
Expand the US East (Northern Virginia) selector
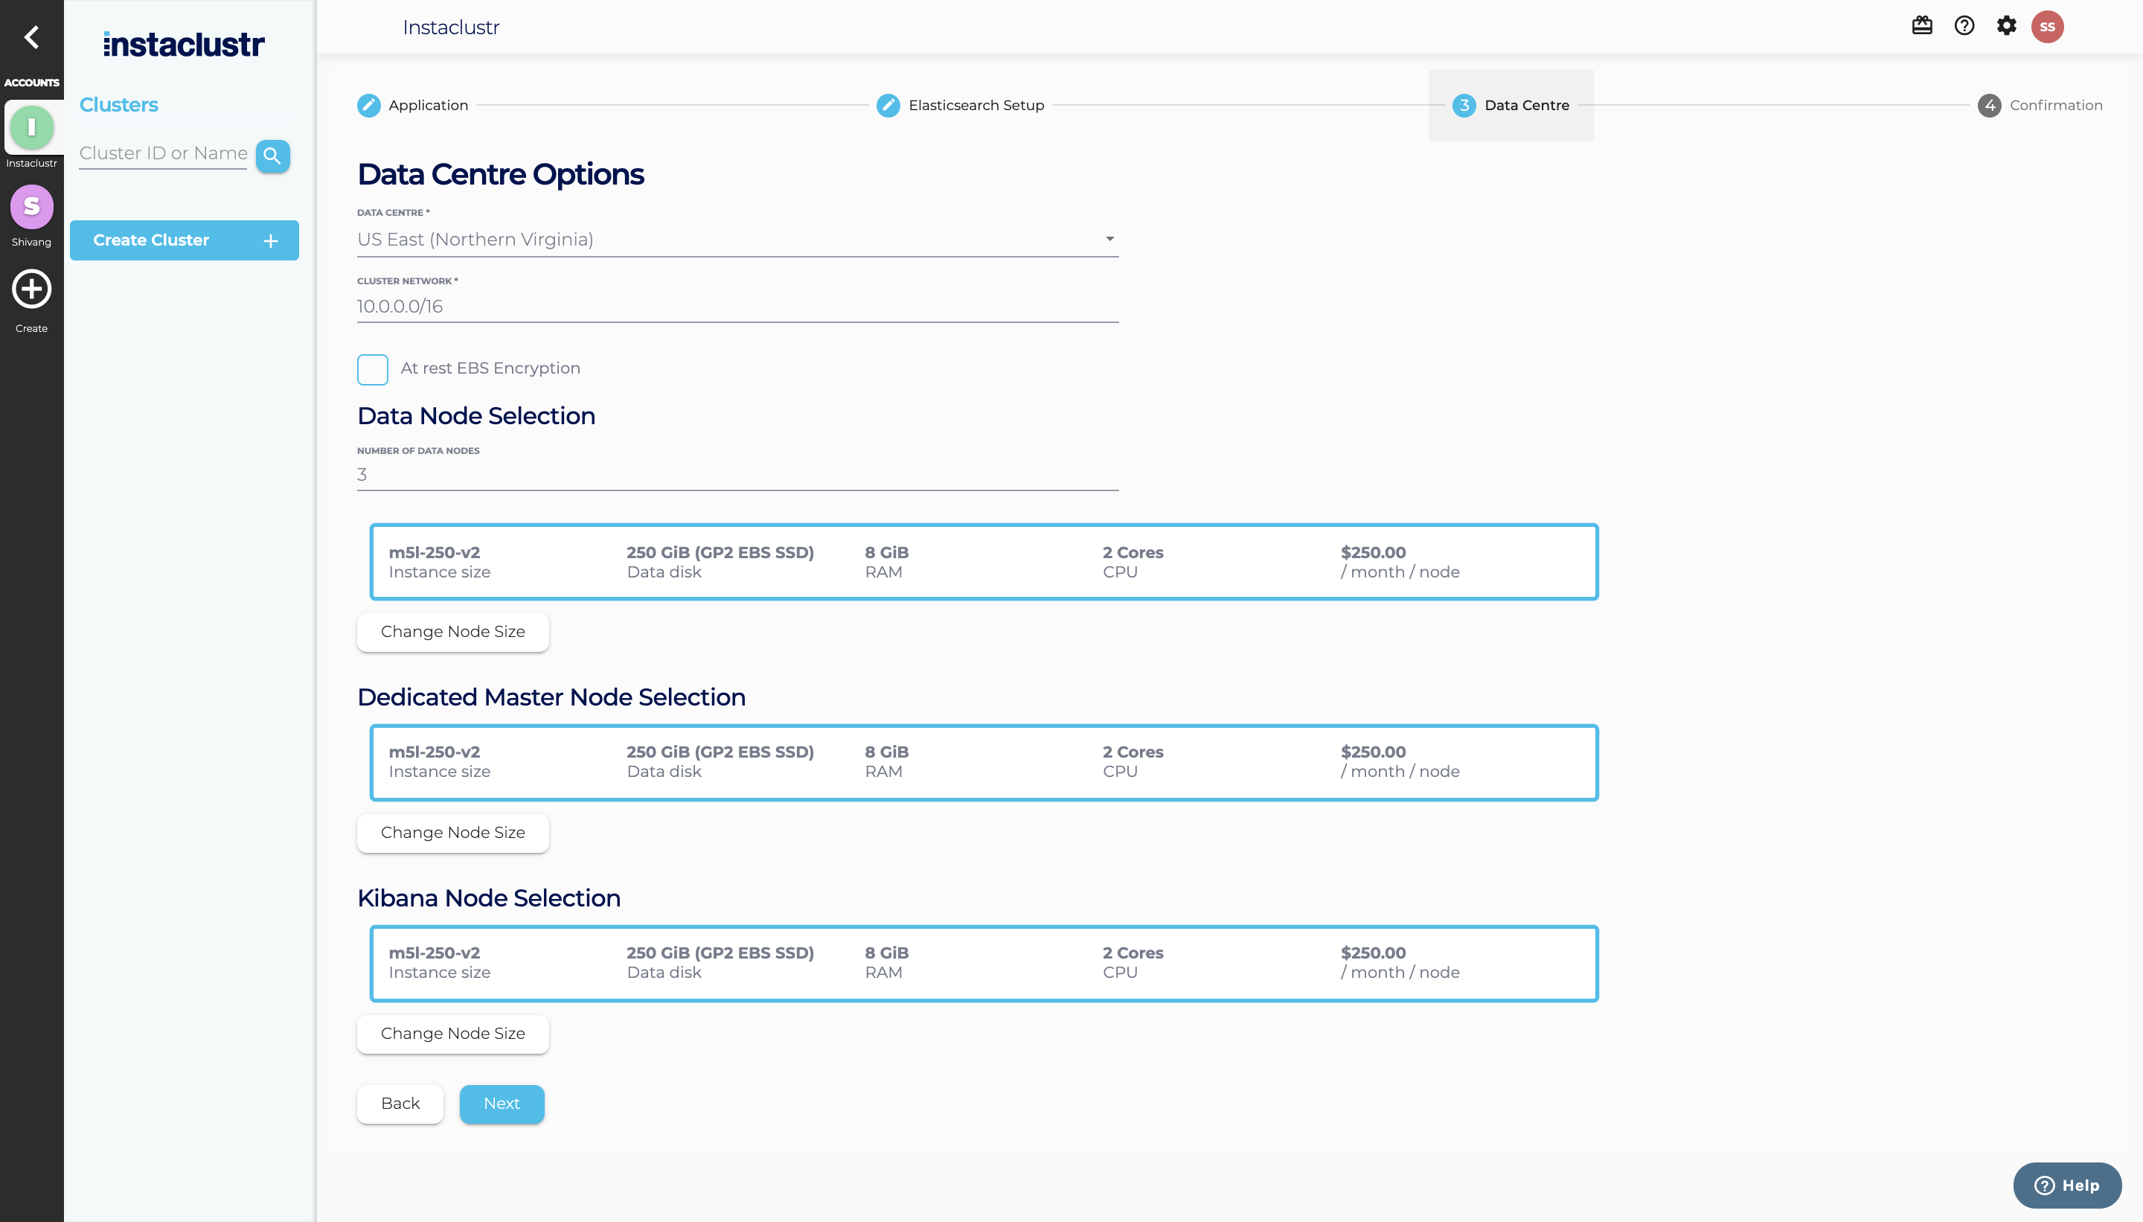pyautogui.click(x=737, y=238)
